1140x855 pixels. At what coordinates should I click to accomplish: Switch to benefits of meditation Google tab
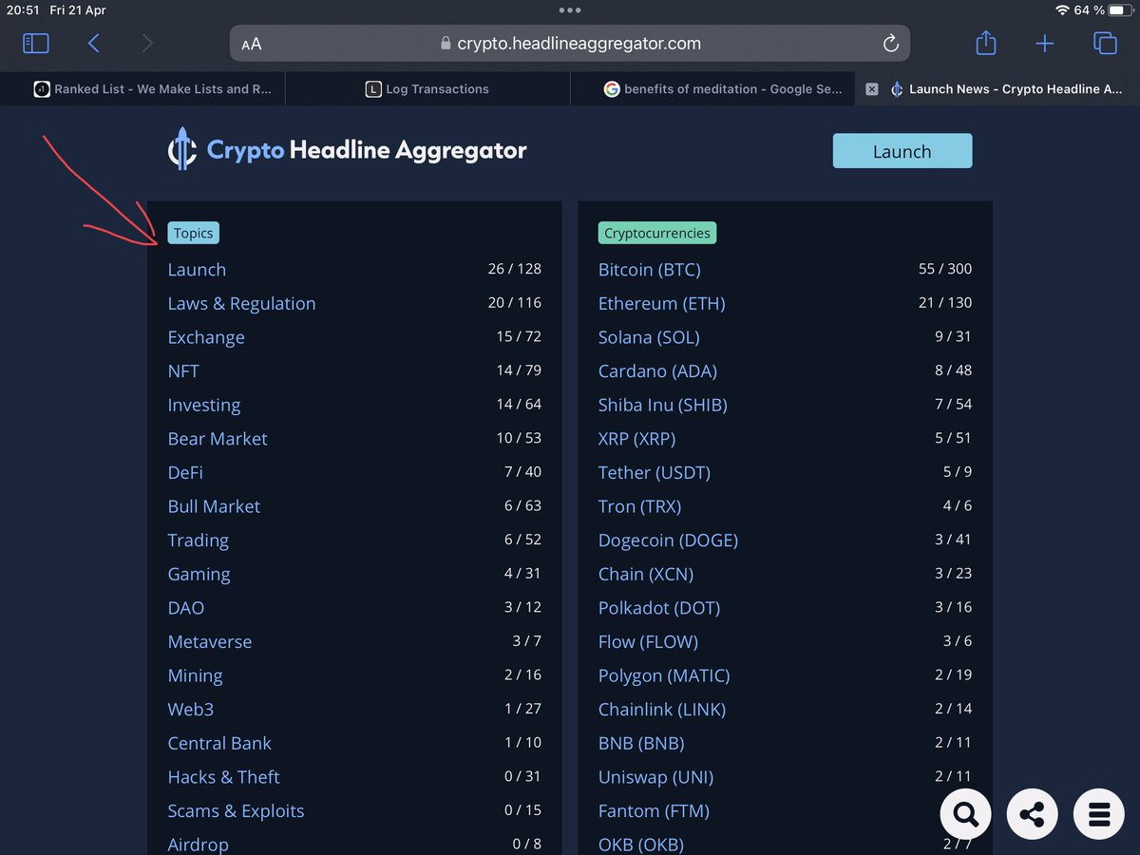[712, 89]
